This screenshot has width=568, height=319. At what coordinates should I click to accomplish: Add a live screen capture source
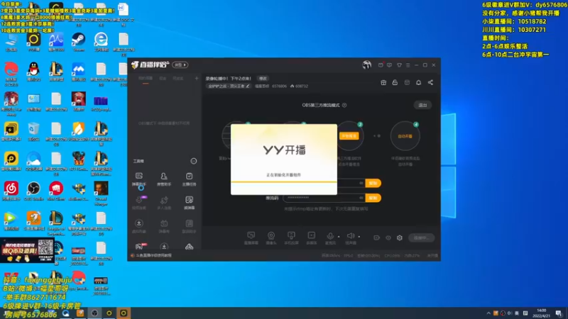(251, 238)
